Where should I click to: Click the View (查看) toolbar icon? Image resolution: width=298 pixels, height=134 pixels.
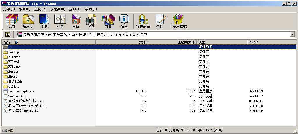click(60, 21)
